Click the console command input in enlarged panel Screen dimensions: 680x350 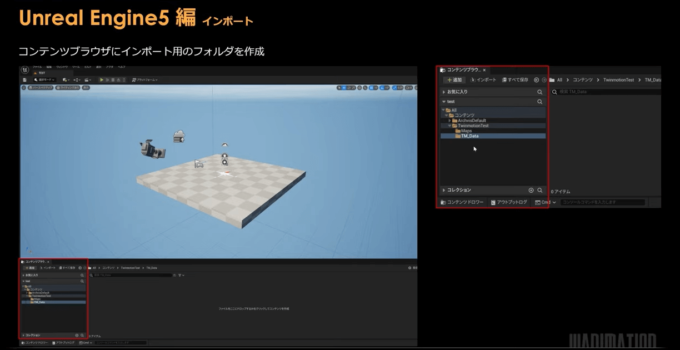[603, 202]
